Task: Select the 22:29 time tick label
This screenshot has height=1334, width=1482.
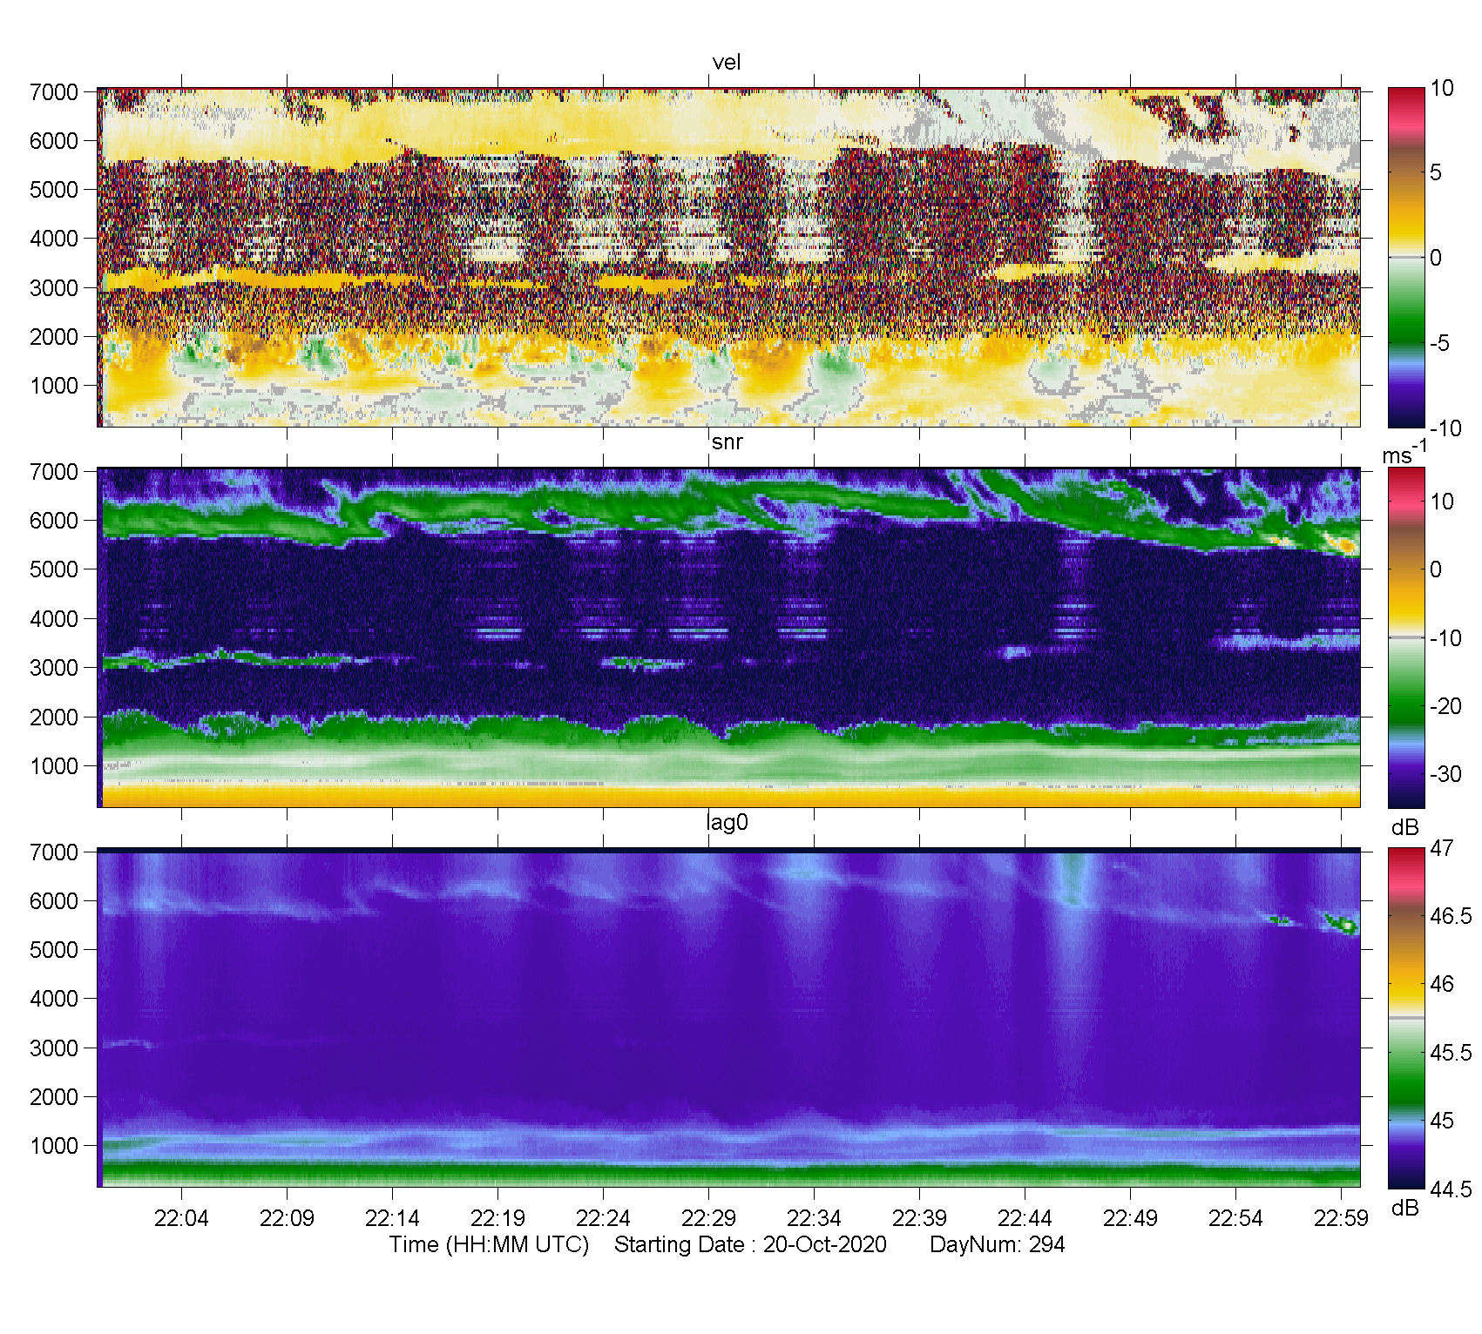Action: (x=708, y=1218)
